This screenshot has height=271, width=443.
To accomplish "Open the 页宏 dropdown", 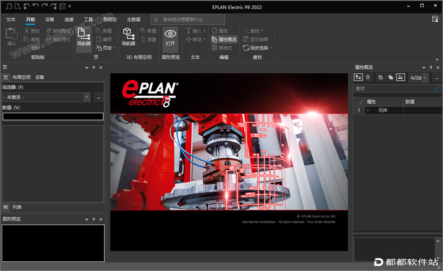I will tap(115, 48).
